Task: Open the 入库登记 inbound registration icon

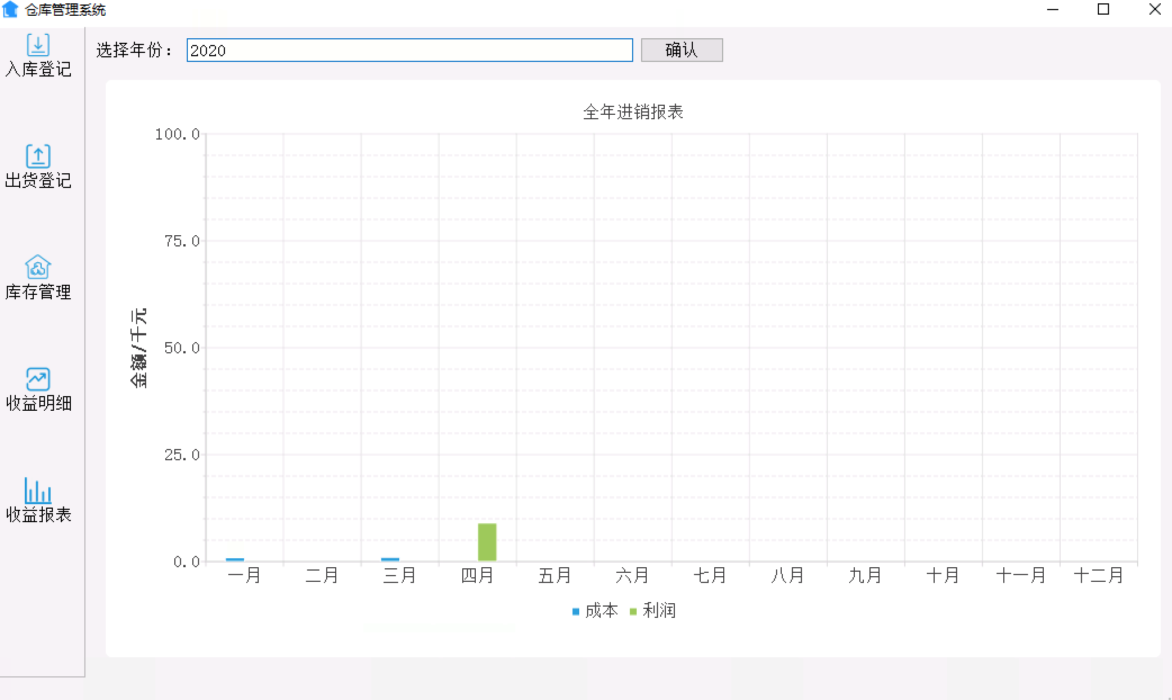Action: [38, 46]
